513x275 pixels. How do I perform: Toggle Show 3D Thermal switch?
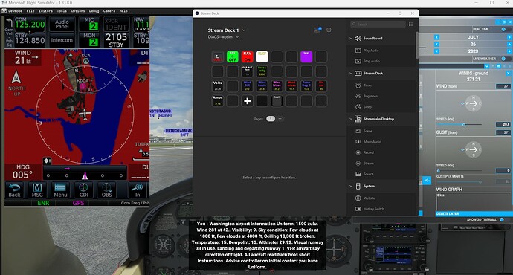pos(502,220)
